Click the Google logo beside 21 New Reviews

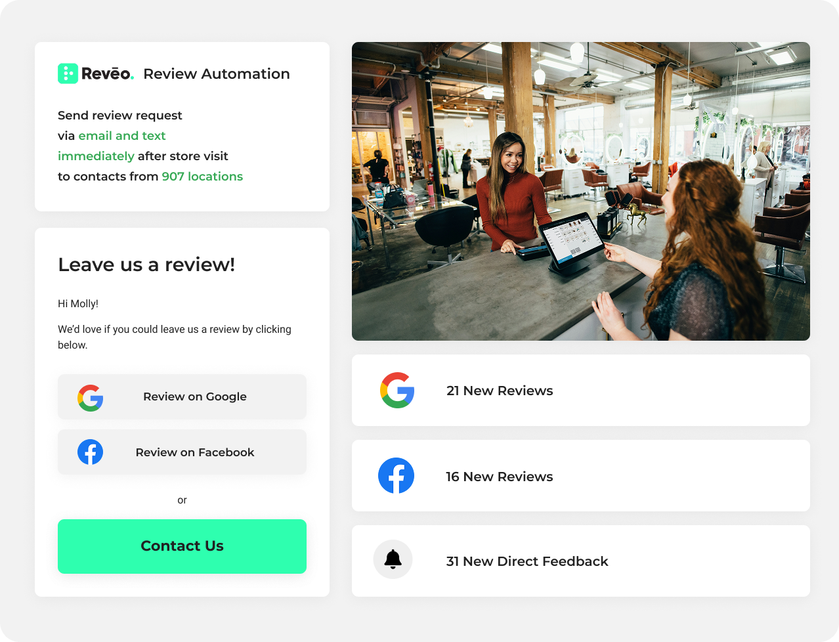(x=397, y=391)
